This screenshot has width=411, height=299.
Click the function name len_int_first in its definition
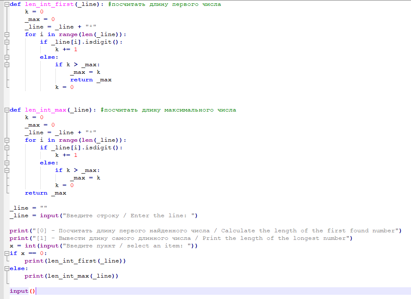pyautogui.click(x=49, y=5)
